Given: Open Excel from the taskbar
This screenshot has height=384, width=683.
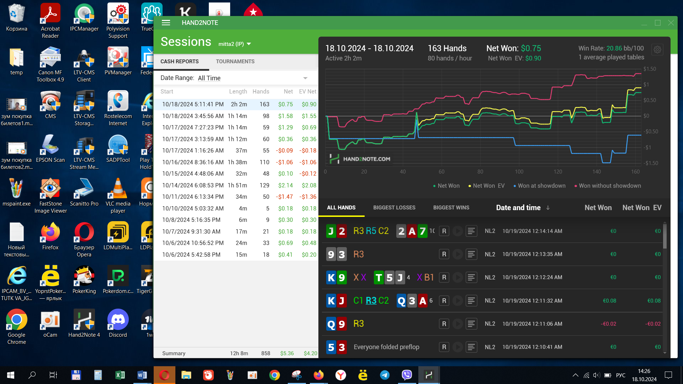Looking at the screenshot, I should (x=120, y=375).
